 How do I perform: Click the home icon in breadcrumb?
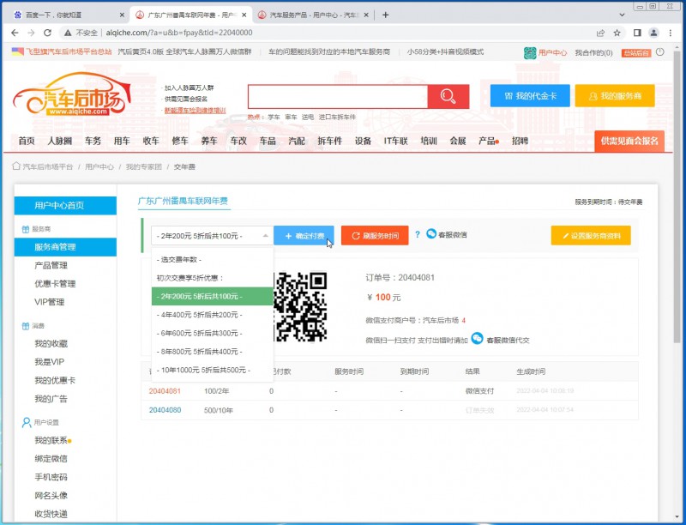[x=16, y=166]
